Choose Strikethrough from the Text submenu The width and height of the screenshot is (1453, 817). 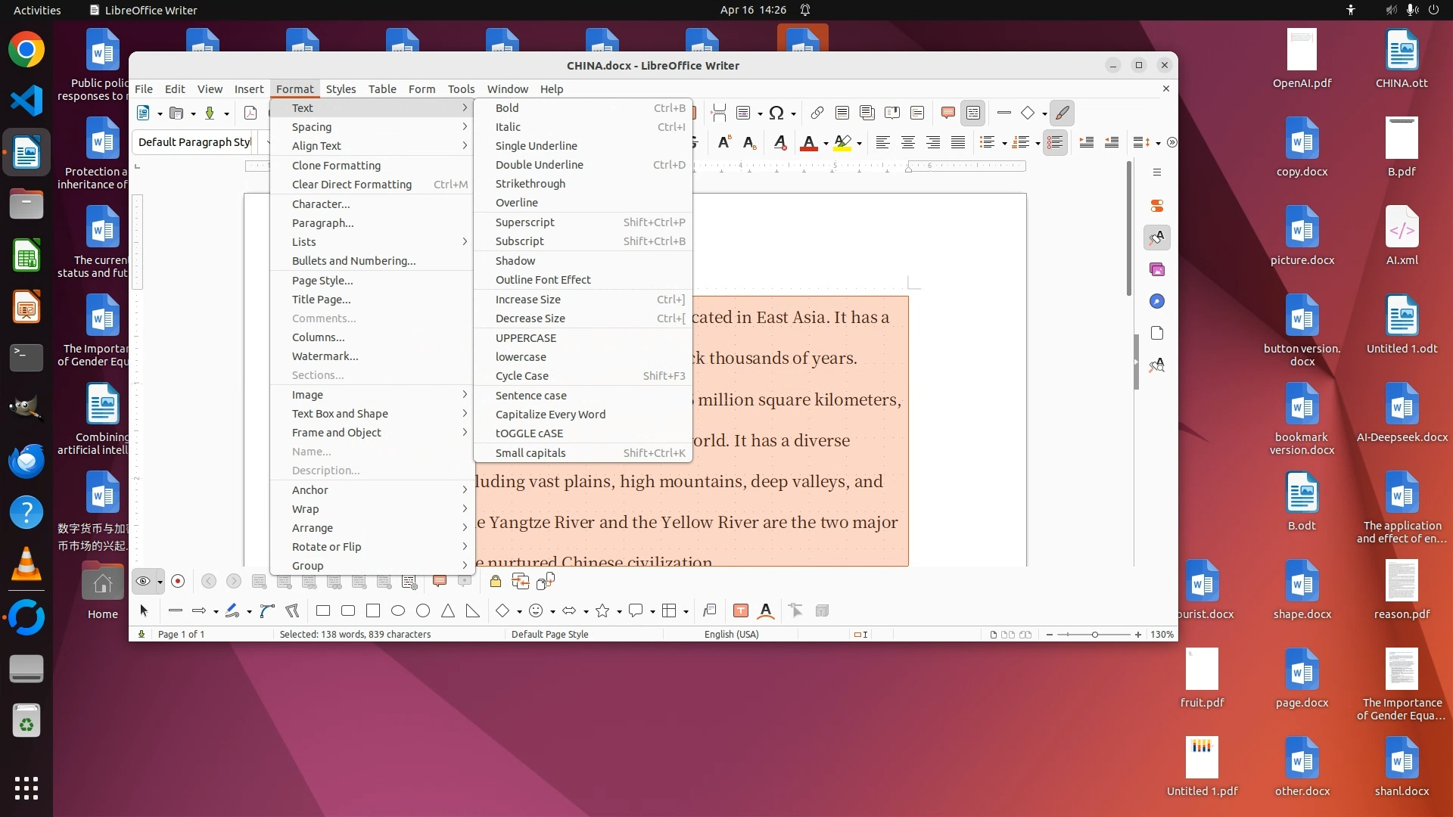coord(530,184)
